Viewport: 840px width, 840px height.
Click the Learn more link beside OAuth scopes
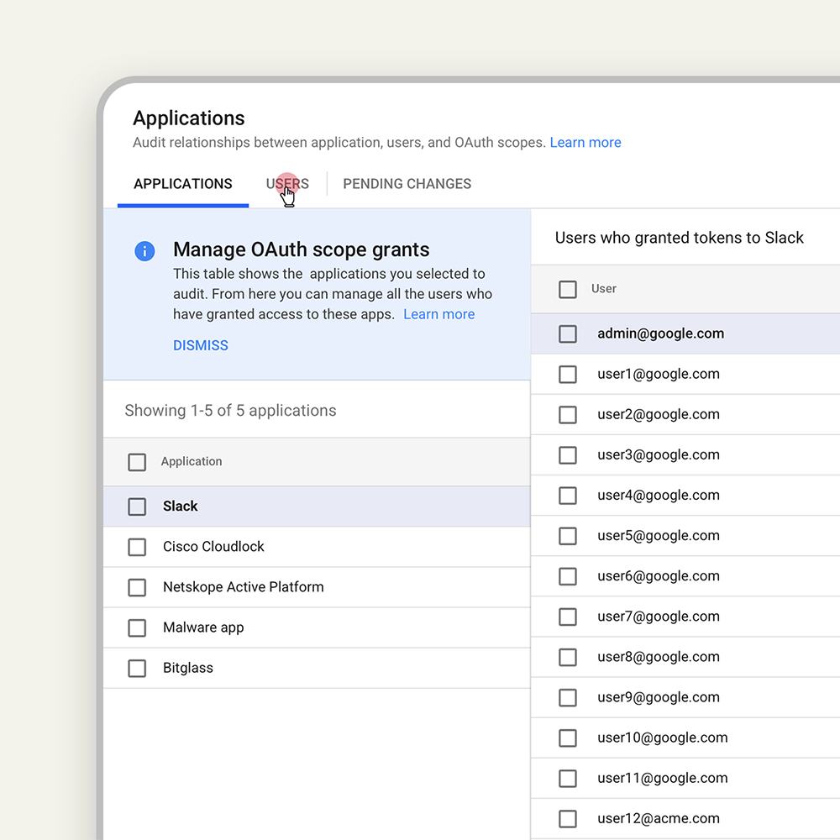[x=585, y=143]
